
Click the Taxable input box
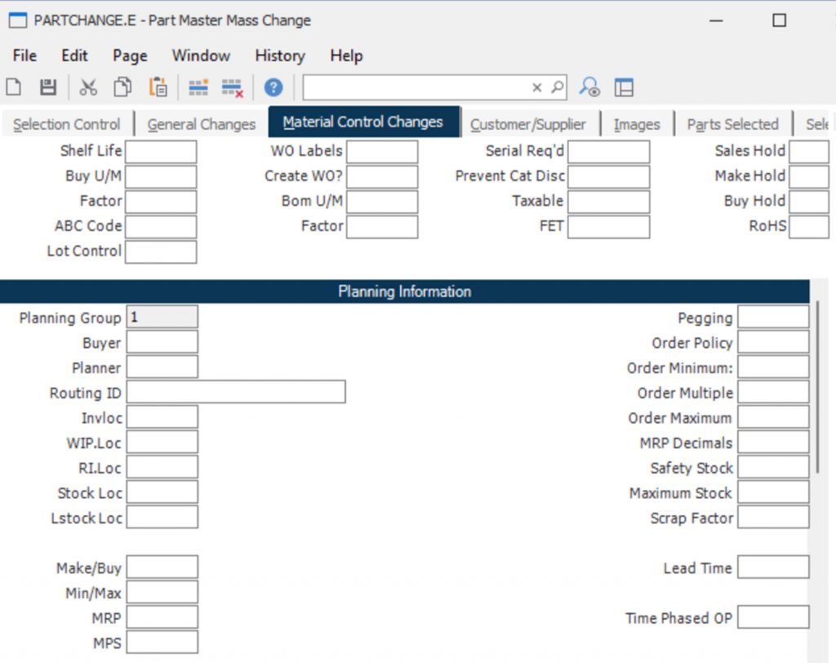point(609,202)
